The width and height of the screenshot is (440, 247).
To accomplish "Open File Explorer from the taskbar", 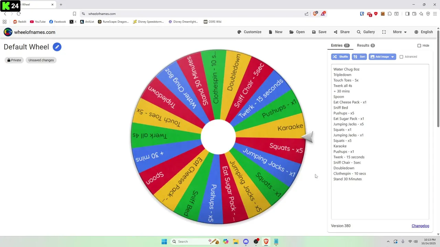I will [x=236, y=242].
